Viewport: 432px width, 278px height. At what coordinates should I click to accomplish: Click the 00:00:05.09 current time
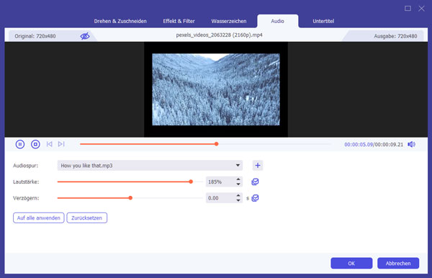click(x=359, y=144)
